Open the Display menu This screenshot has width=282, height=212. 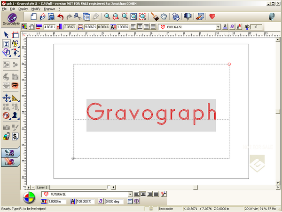point(23,9)
